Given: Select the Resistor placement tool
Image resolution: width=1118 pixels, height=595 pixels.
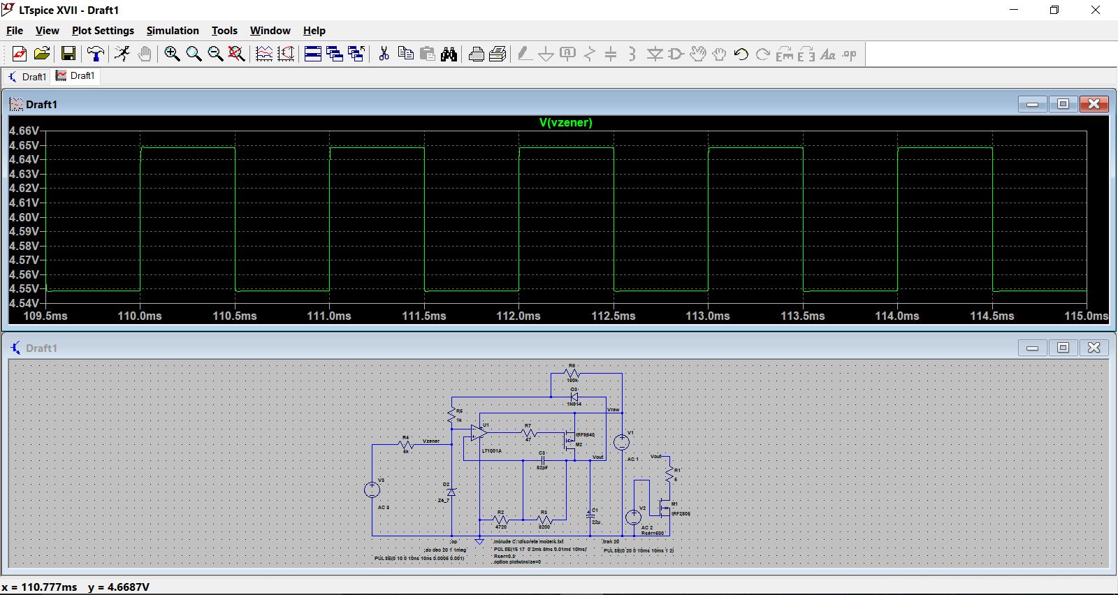Looking at the screenshot, I should click(590, 54).
